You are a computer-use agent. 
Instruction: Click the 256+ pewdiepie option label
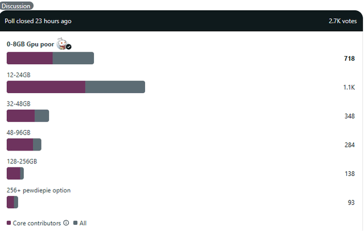39,190
